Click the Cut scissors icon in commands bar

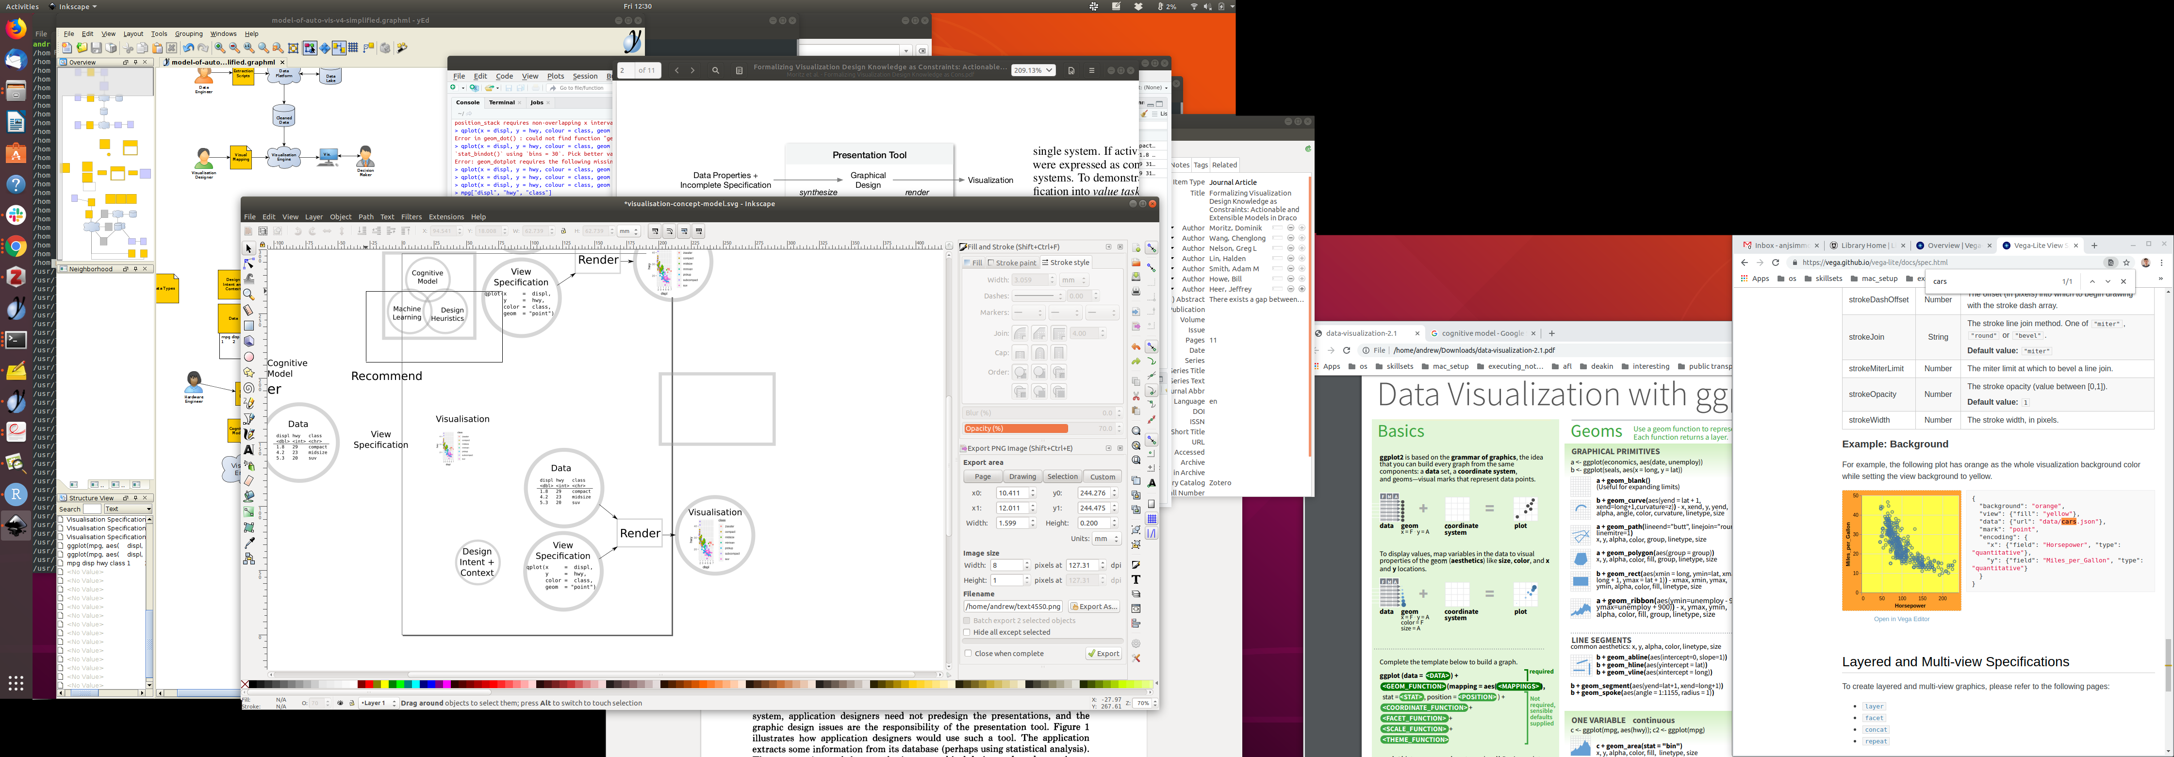click(x=1136, y=396)
